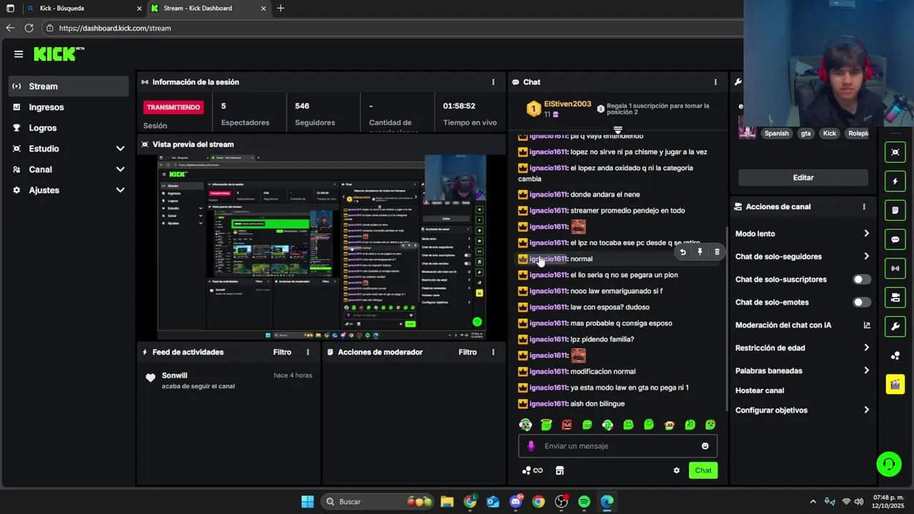
Task: Insert the angry red face emote
Action: pyautogui.click(x=567, y=425)
